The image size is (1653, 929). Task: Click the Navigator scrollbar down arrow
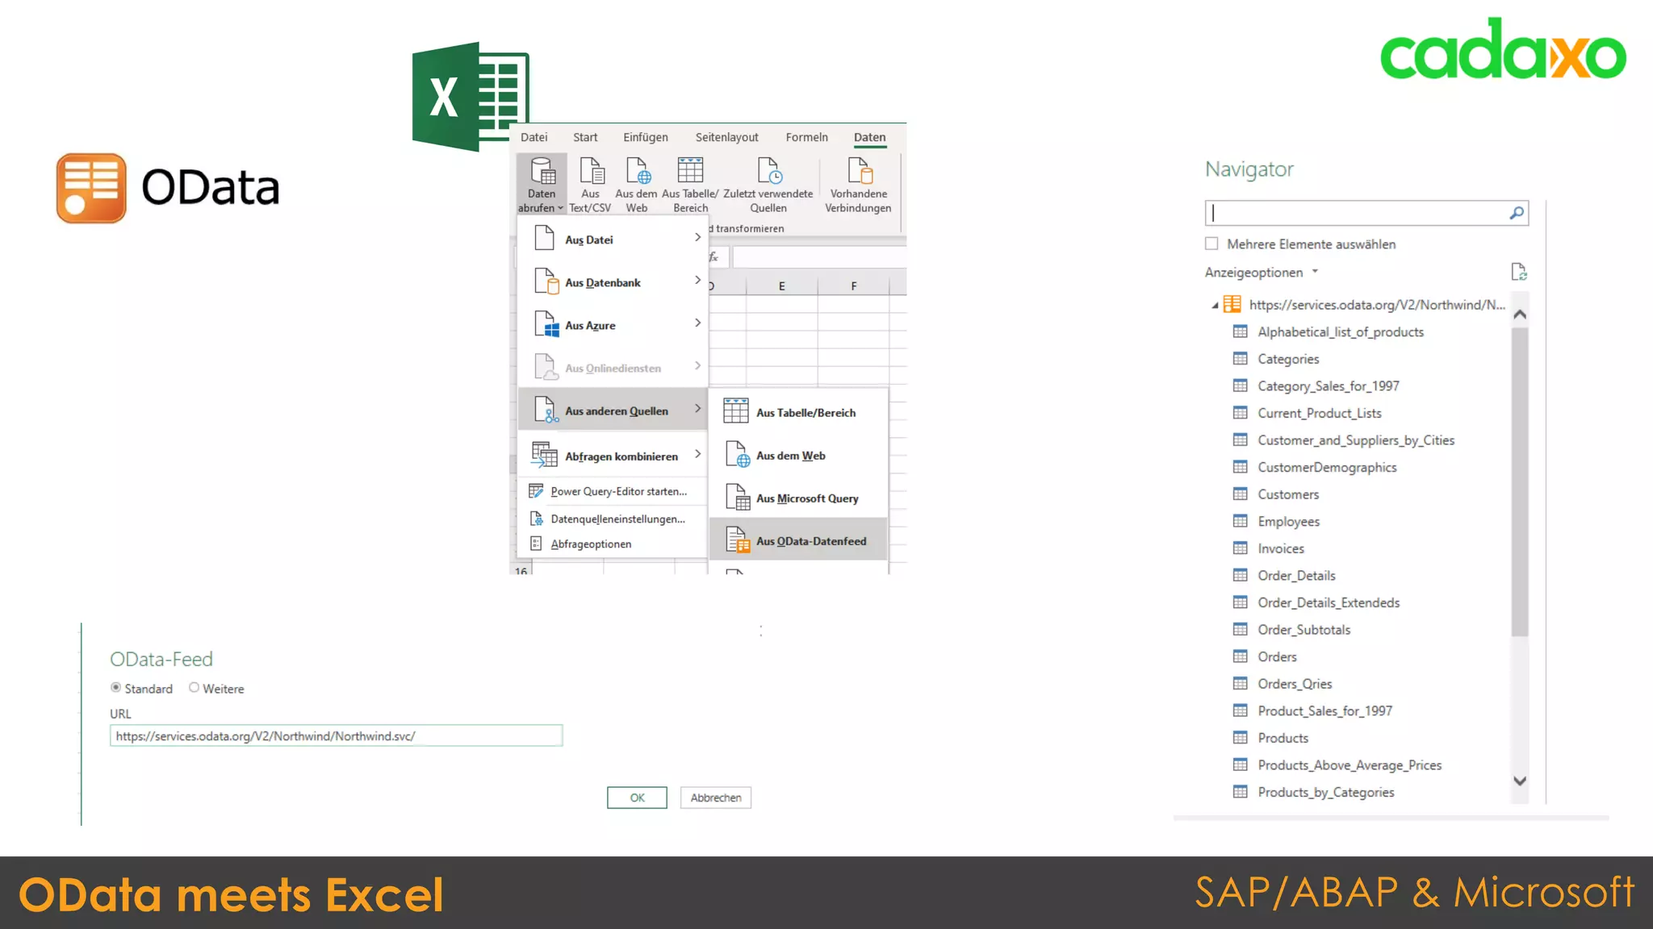click(1520, 781)
